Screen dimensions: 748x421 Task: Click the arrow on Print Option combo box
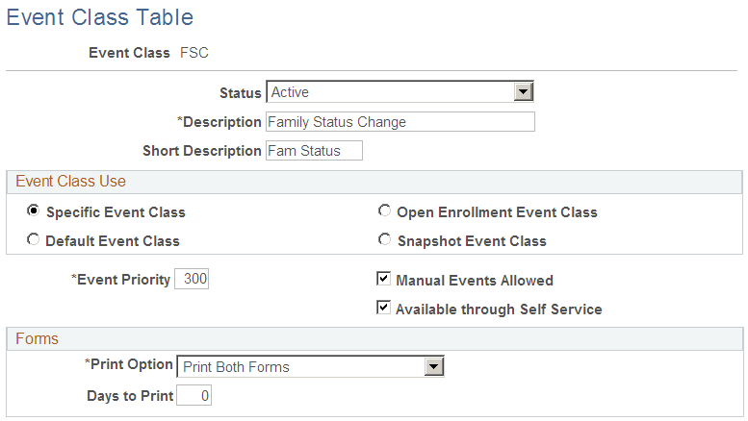coord(434,366)
